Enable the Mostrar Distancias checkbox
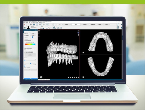Viewport: 145px width, 110px height. click(25, 41)
